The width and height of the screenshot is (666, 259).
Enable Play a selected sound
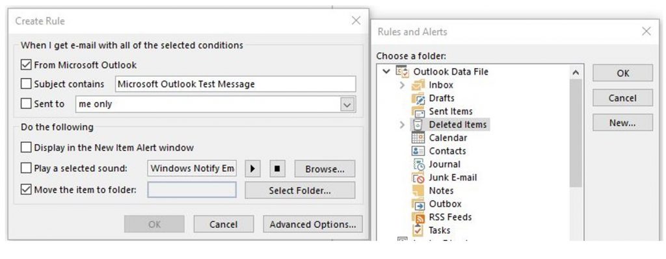click(26, 168)
